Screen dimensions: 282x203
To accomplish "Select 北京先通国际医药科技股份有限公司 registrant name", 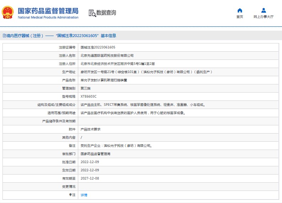I will (x=107, y=56).
